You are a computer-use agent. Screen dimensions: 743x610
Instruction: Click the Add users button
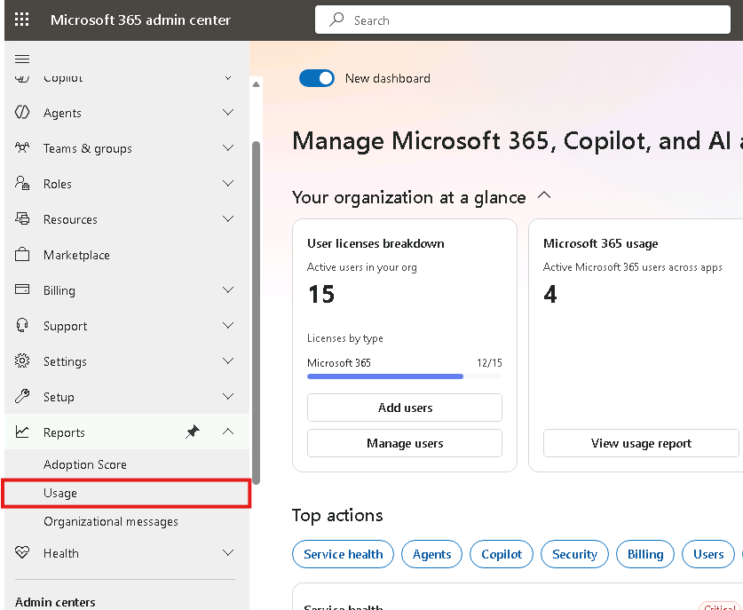pos(405,408)
